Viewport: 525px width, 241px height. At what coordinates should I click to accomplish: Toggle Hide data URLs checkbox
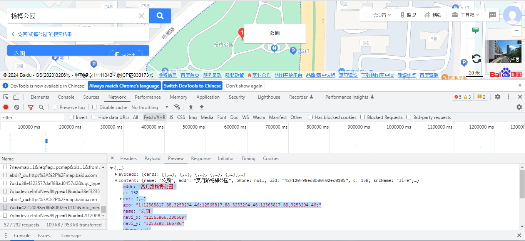pyautogui.click(x=94, y=117)
